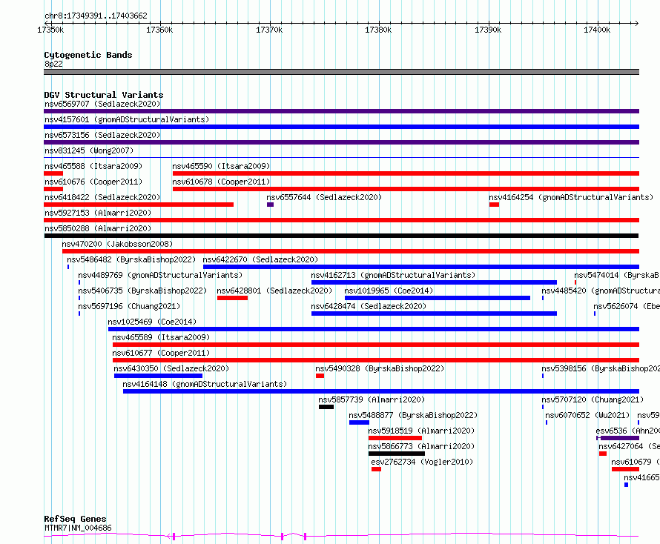Click the 17390k ruler position
Image resolution: width=660 pixels, height=544 pixels.
pyautogui.click(x=488, y=30)
